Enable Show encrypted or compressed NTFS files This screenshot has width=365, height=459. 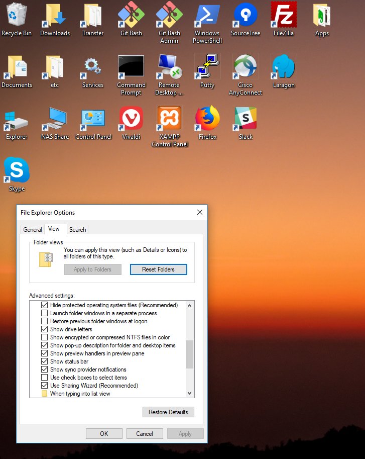tap(44, 337)
